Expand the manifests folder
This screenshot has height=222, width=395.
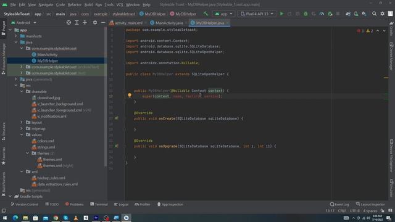pos(16,36)
